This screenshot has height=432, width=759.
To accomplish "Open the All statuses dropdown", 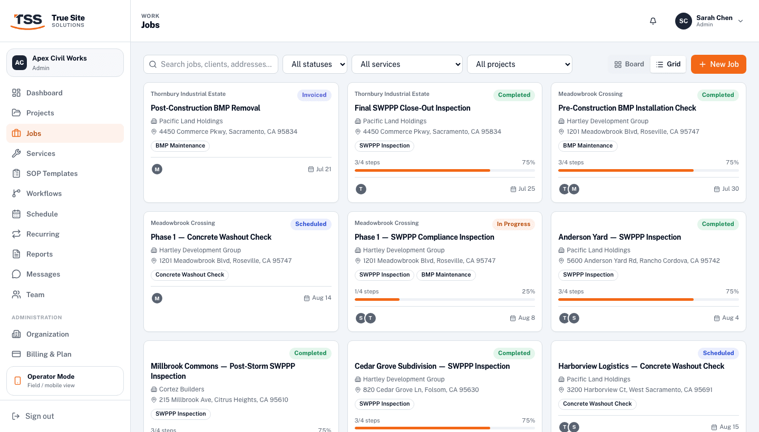I will point(315,64).
